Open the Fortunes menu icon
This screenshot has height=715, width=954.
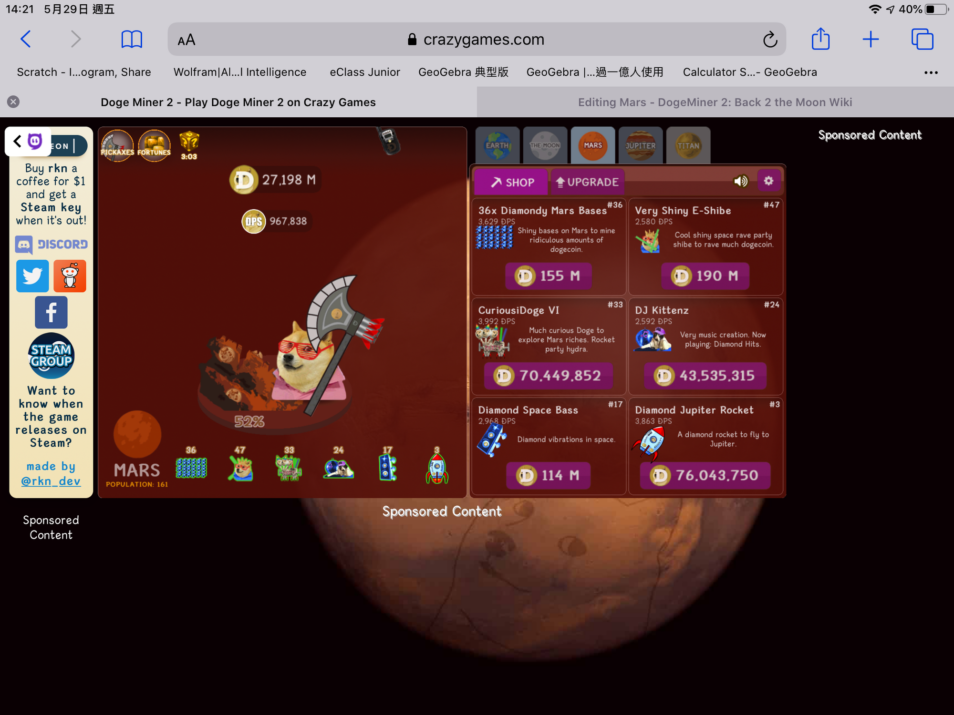tap(154, 145)
